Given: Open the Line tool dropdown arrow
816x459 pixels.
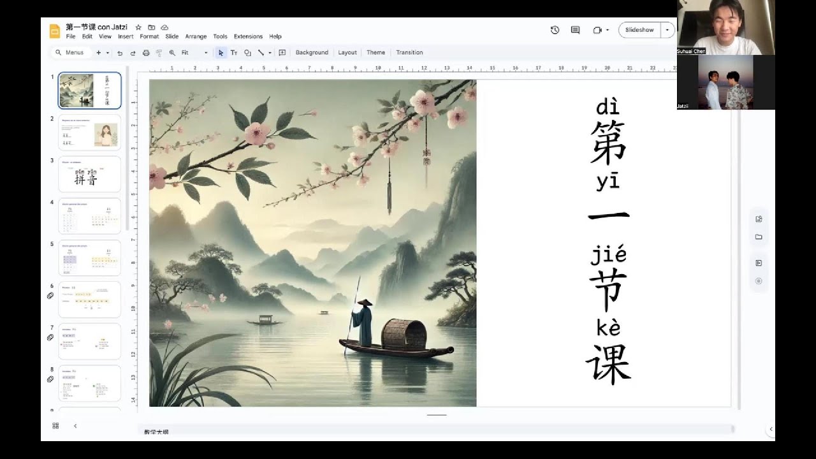Looking at the screenshot, I should click(x=270, y=53).
